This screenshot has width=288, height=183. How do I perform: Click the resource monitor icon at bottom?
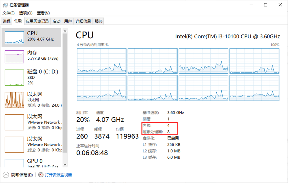click(x=41, y=175)
